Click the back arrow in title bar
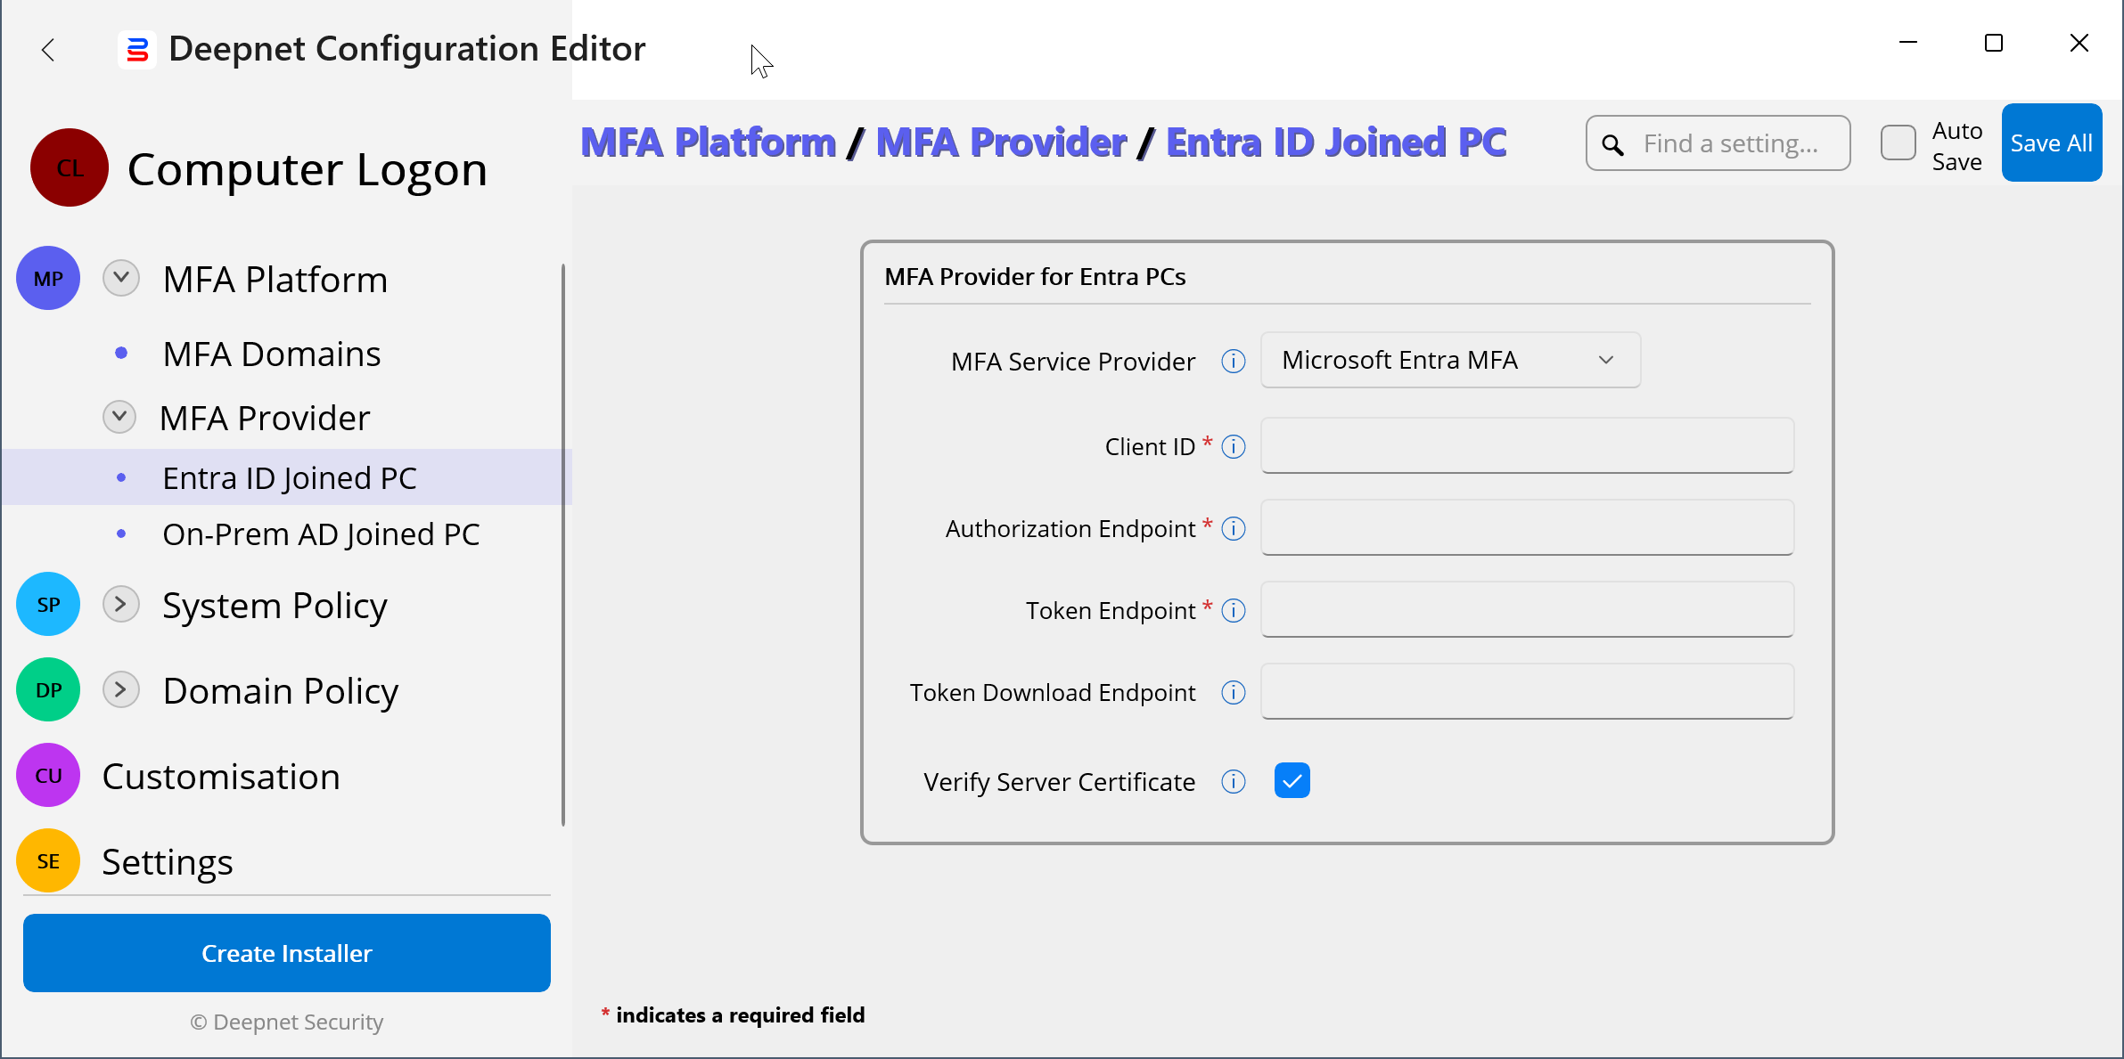 48,50
